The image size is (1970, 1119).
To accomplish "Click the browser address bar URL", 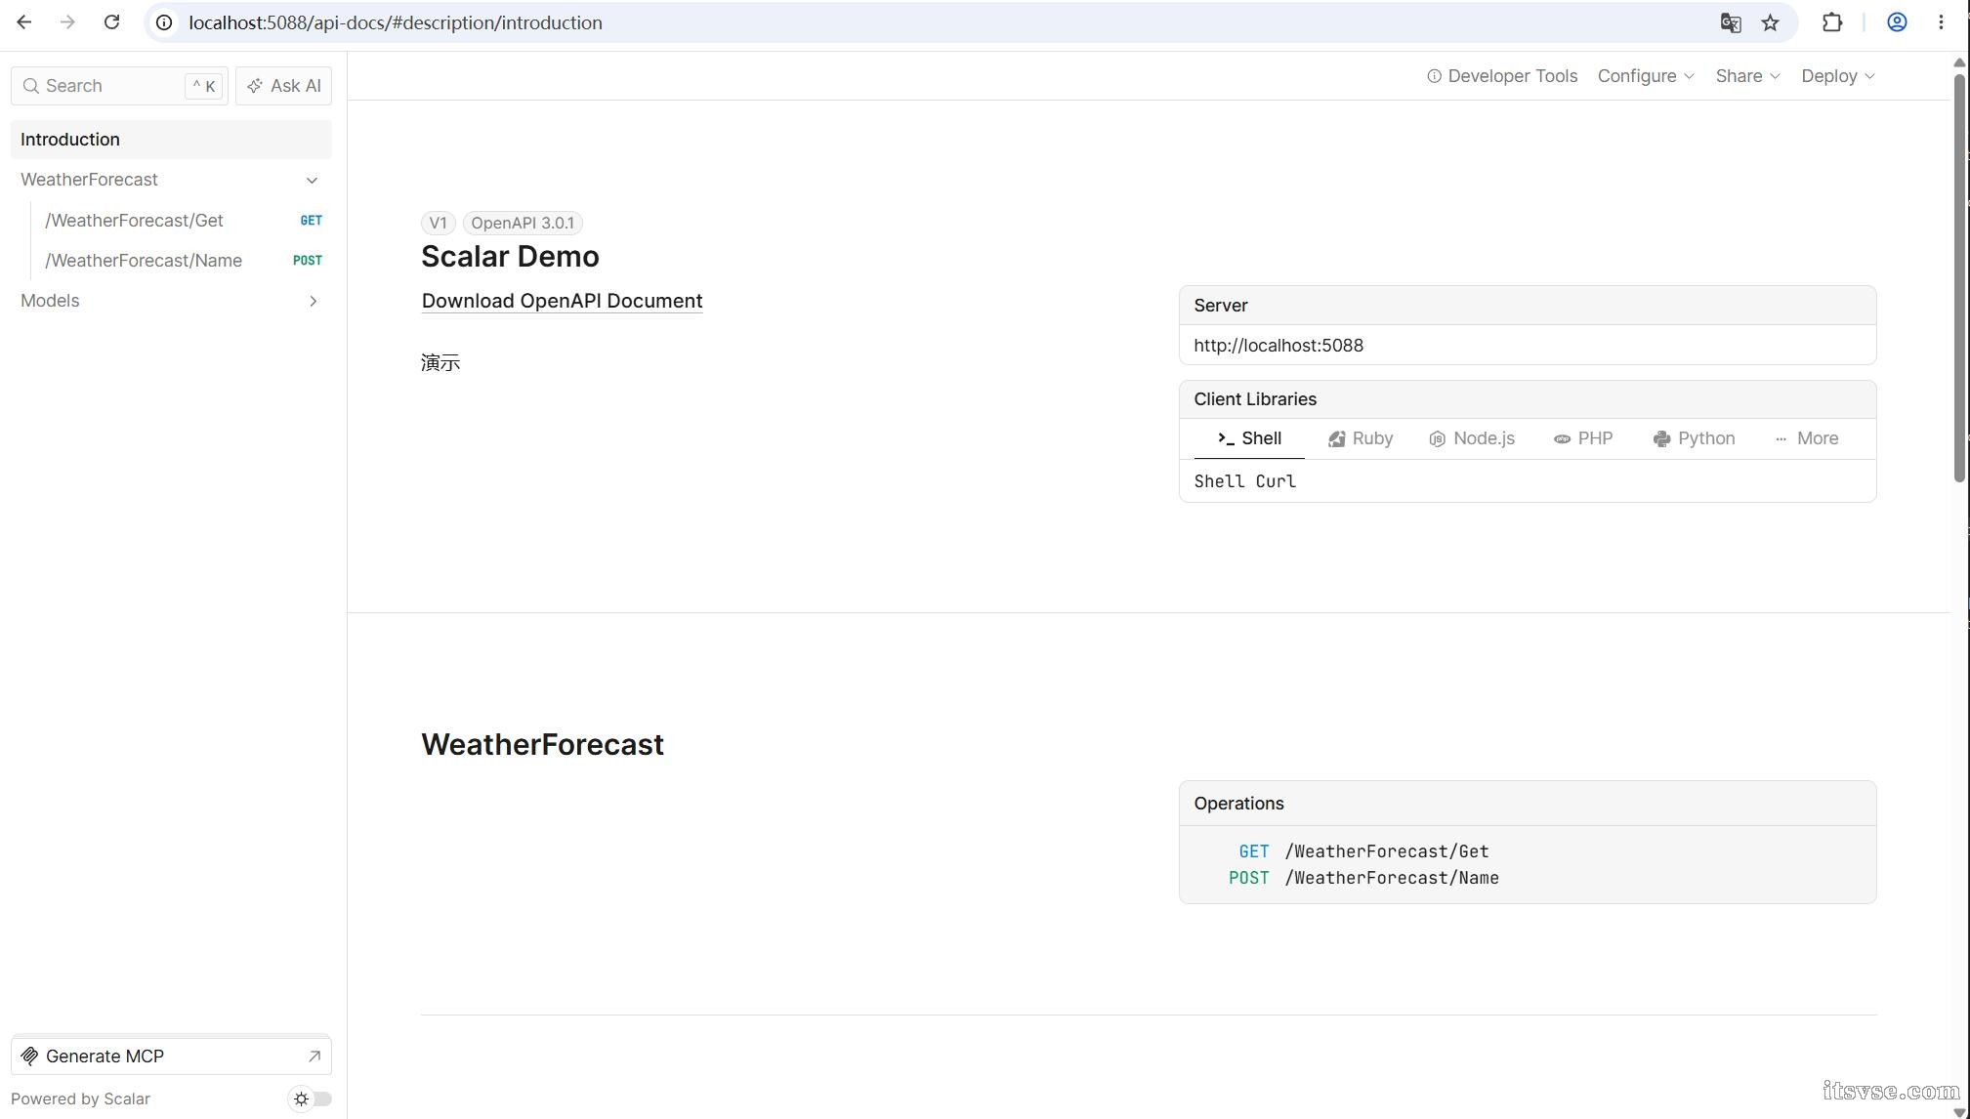I will point(396,22).
